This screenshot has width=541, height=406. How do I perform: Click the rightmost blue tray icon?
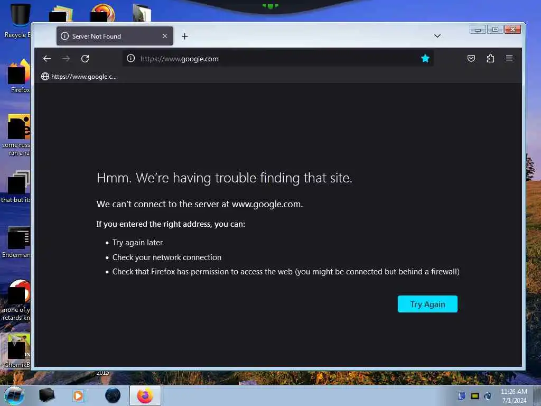click(488, 396)
